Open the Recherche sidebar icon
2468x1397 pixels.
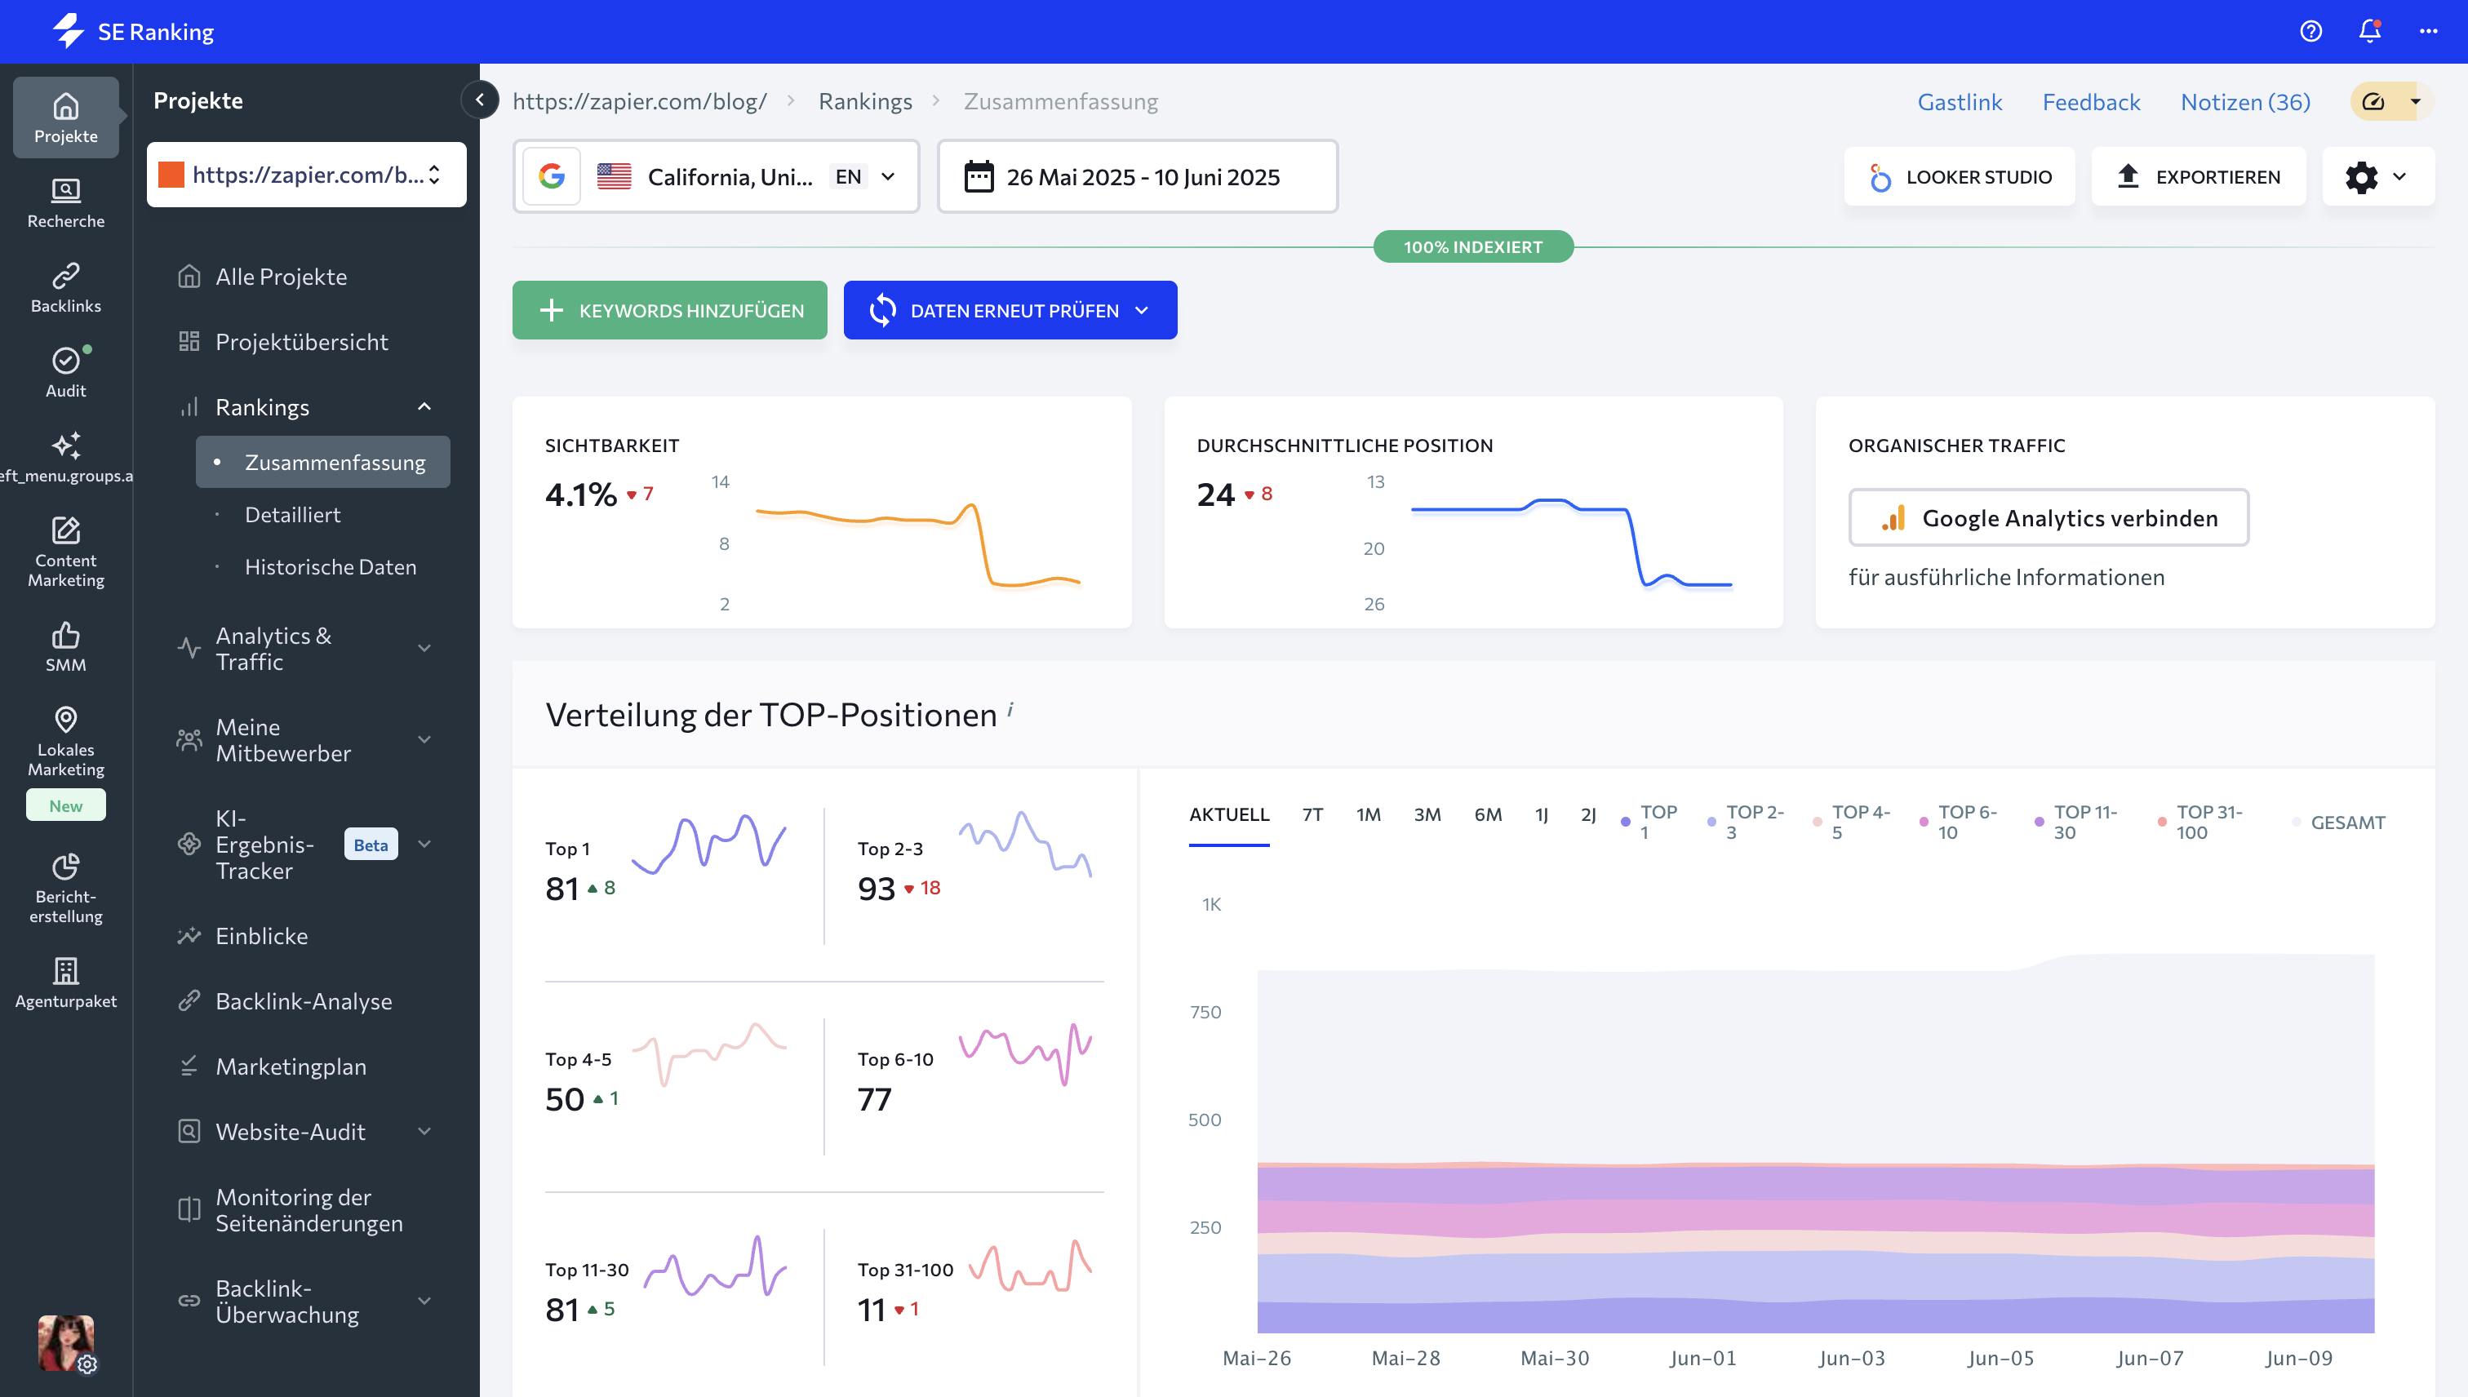point(65,202)
